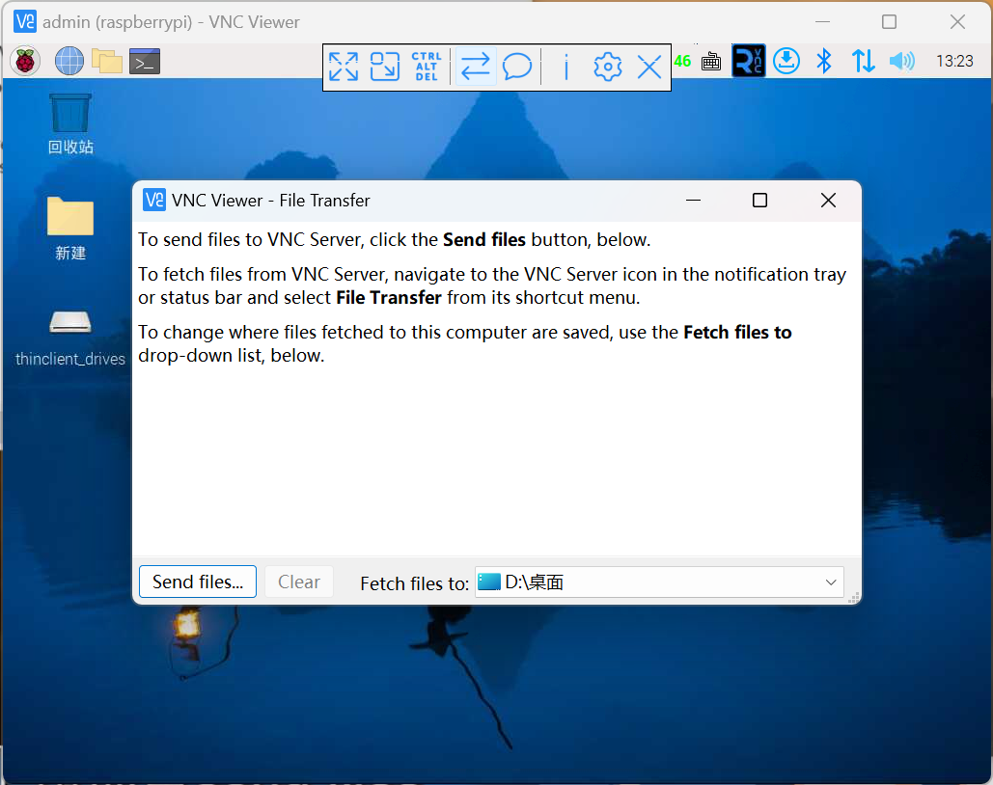Select the 新建 folder on the desktop

tap(70, 229)
